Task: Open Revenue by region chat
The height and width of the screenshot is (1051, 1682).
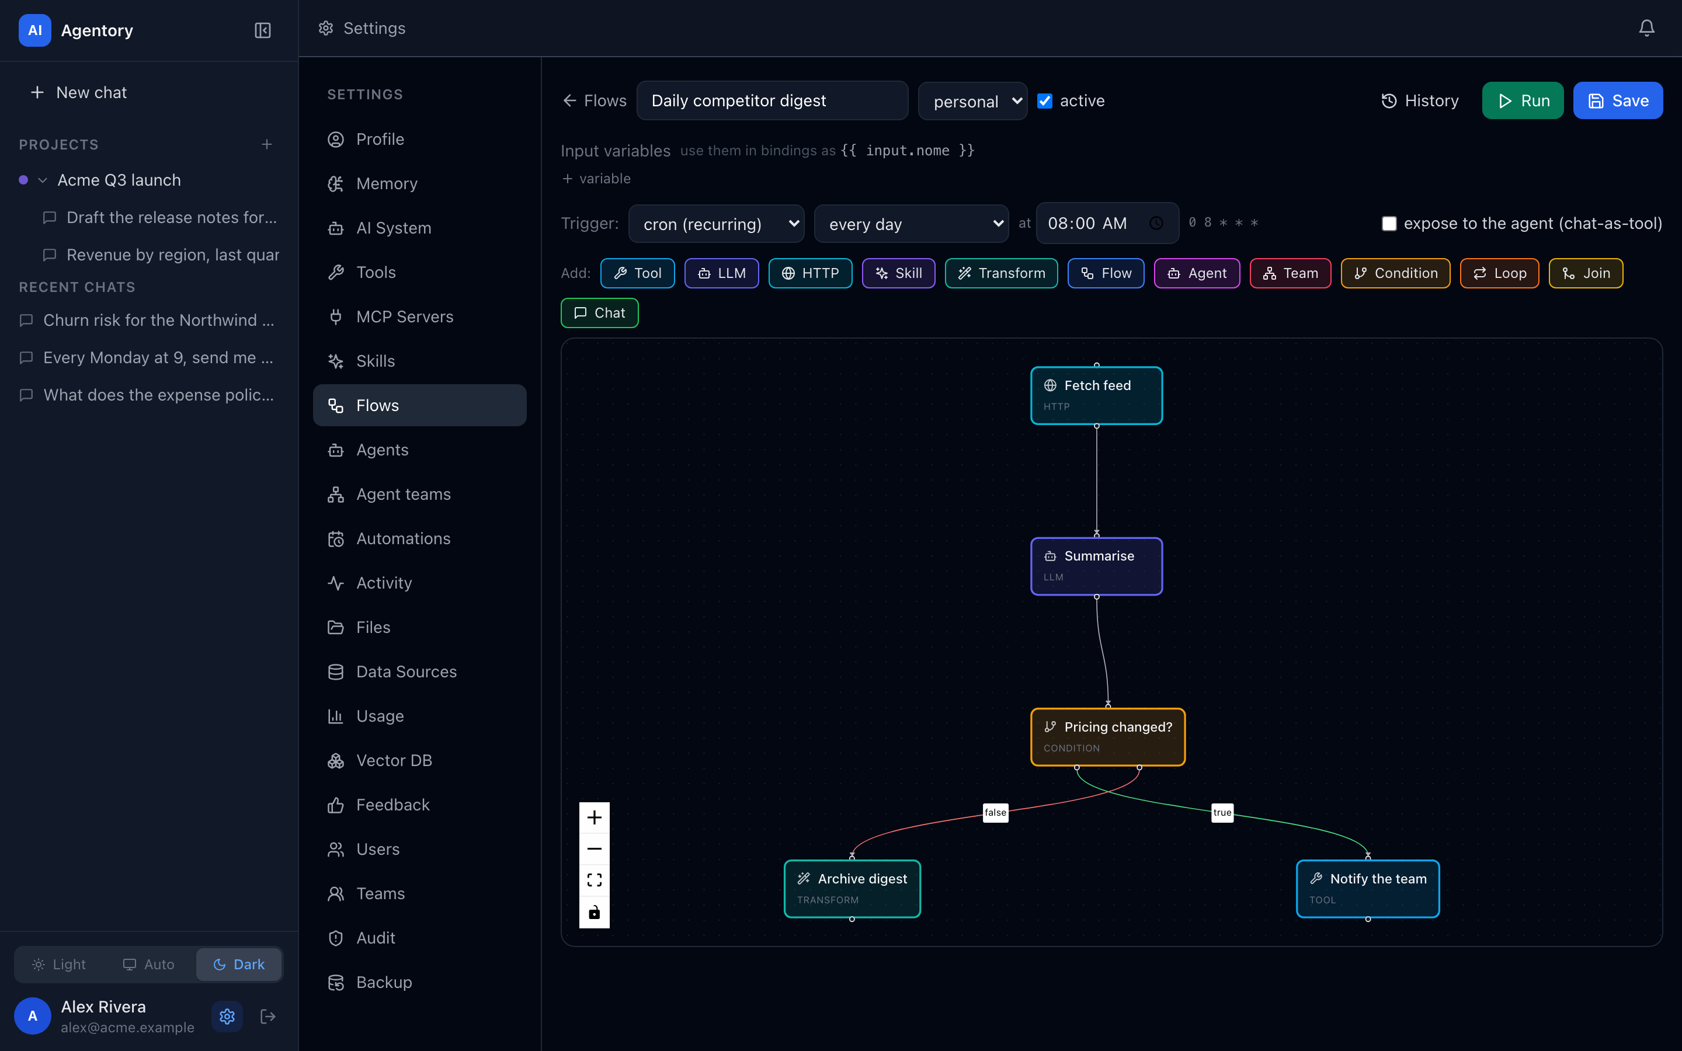Action: (x=161, y=255)
